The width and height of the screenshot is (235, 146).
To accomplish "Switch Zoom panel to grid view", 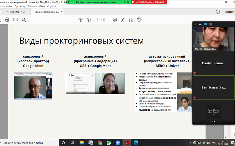I will tap(210, 24).
